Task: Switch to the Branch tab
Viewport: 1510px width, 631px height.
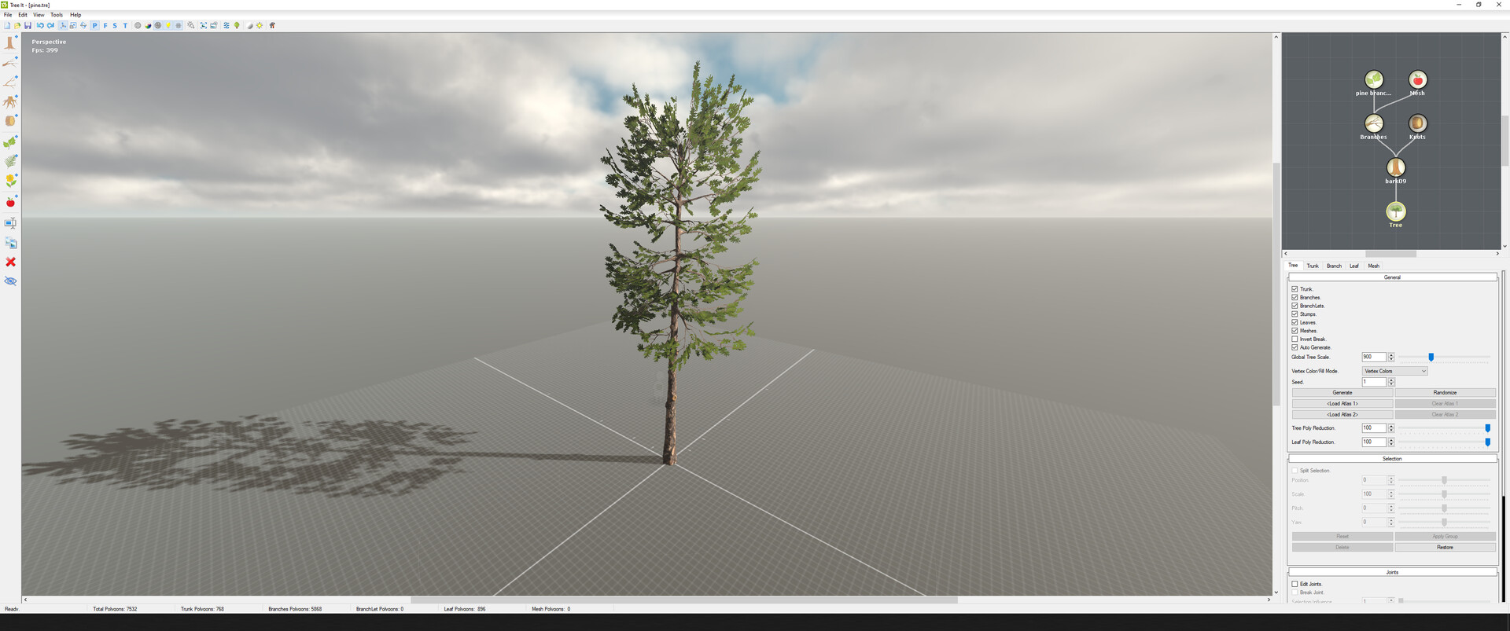Action: (1334, 266)
